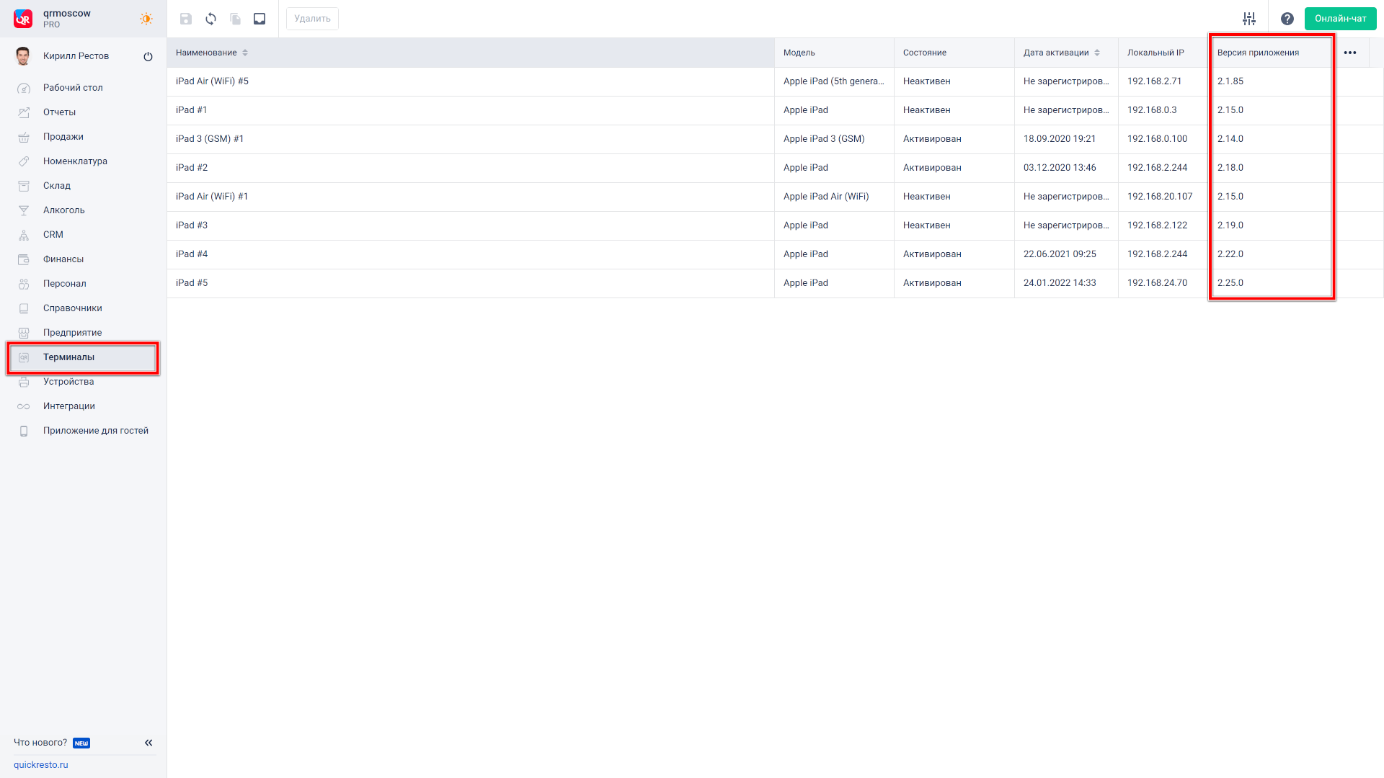Click the save floppy disk icon
The height and width of the screenshot is (778, 1384).
click(x=186, y=19)
